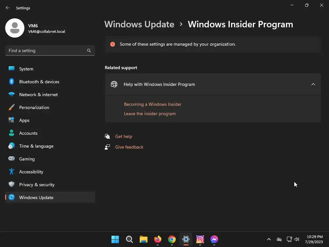
Task: Click the organization-managed info icon
Action: [x=113, y=44]
